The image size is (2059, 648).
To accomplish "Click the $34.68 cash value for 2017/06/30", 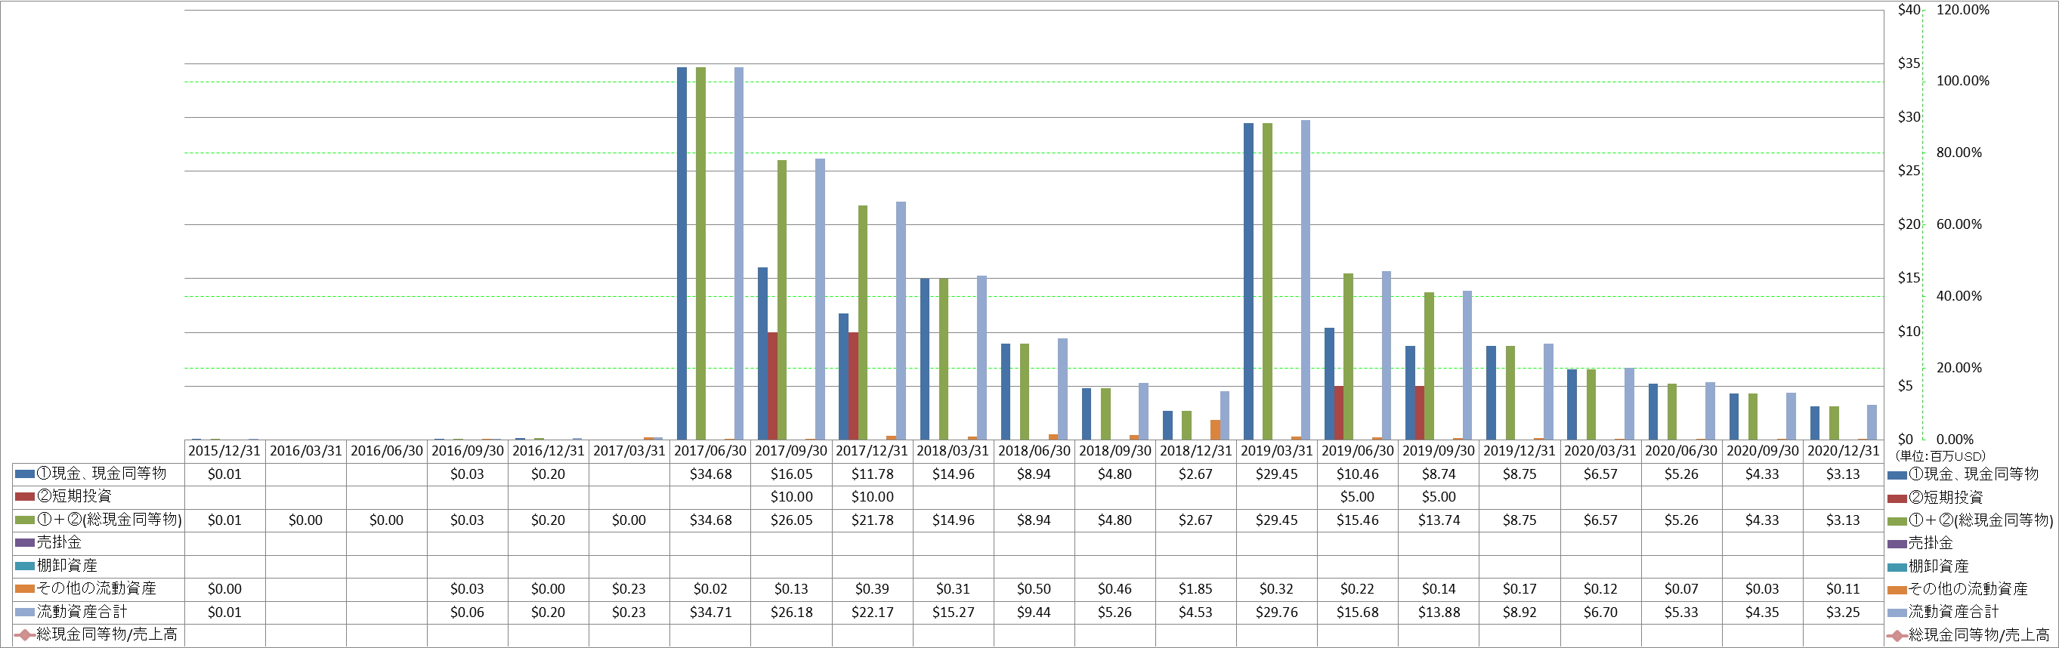I will (710, 474).
